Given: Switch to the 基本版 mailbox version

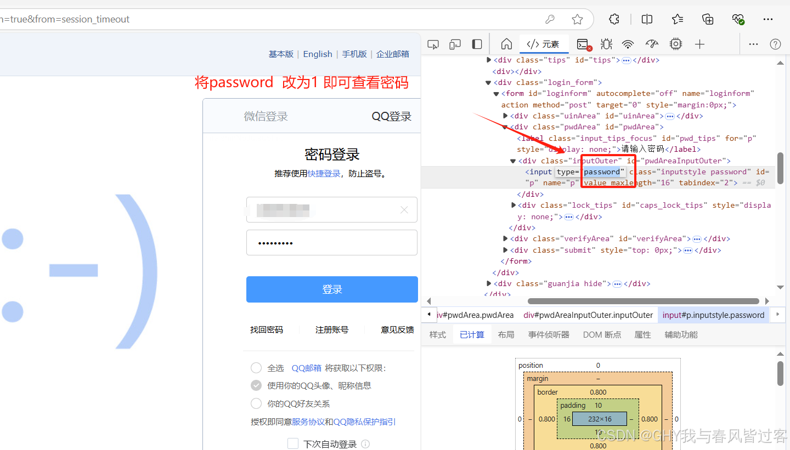Looking at the screenshot, I should pyautogui.click(x=281, y=54).
